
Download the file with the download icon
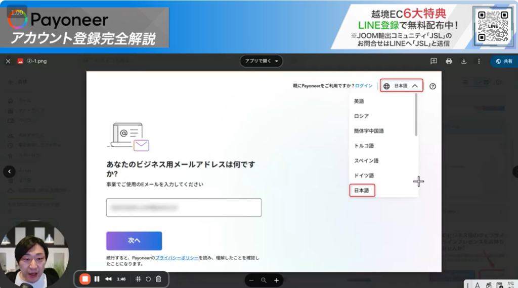[x=464, y=61]
